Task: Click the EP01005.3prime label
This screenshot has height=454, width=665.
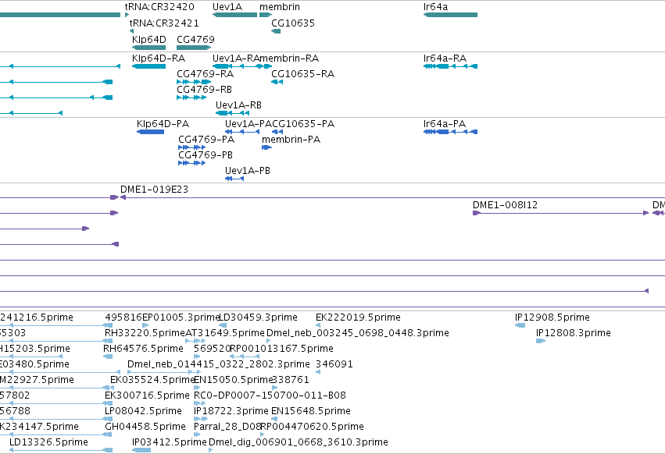Action: 181,317
